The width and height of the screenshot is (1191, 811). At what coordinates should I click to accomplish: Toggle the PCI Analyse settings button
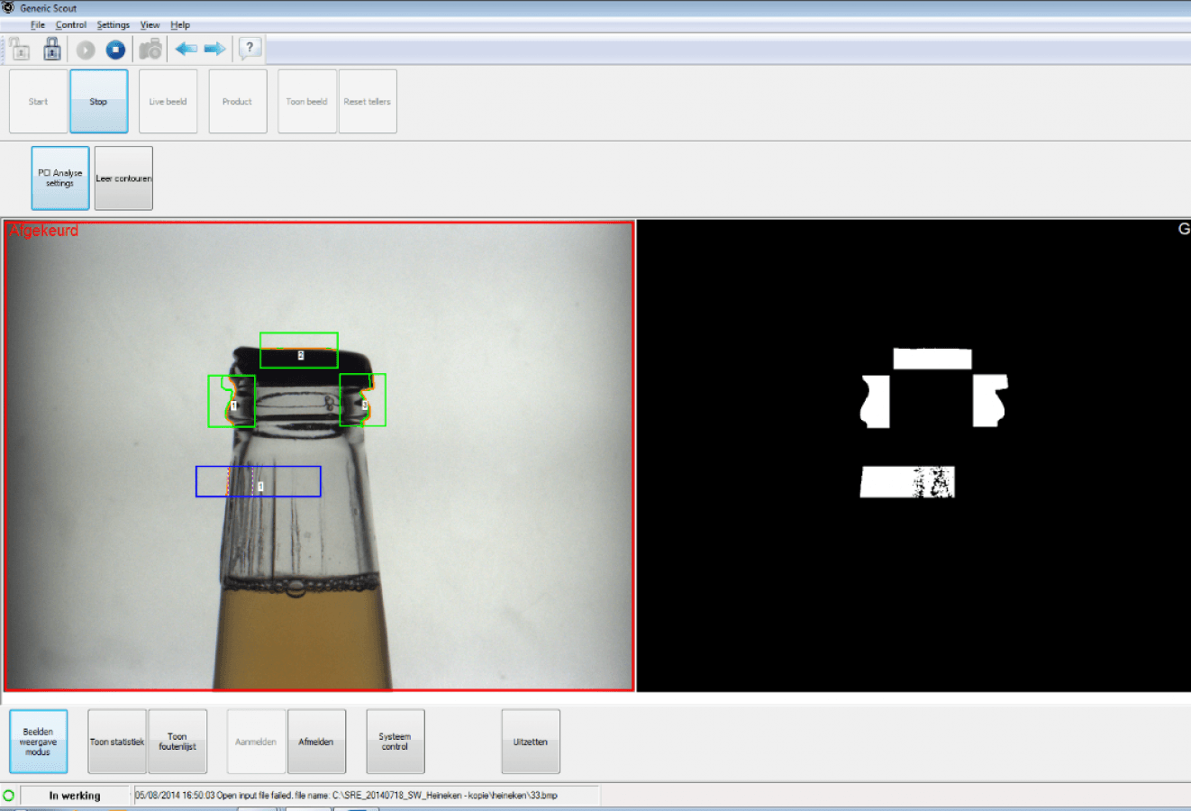tap(60, 178)
